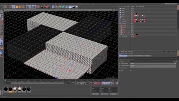
Task: Toggle the X axis lock
Action: pyautogui.click(x=28, y=7)
